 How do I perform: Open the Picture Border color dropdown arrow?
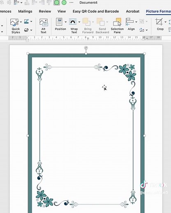[x=31, y=21]
